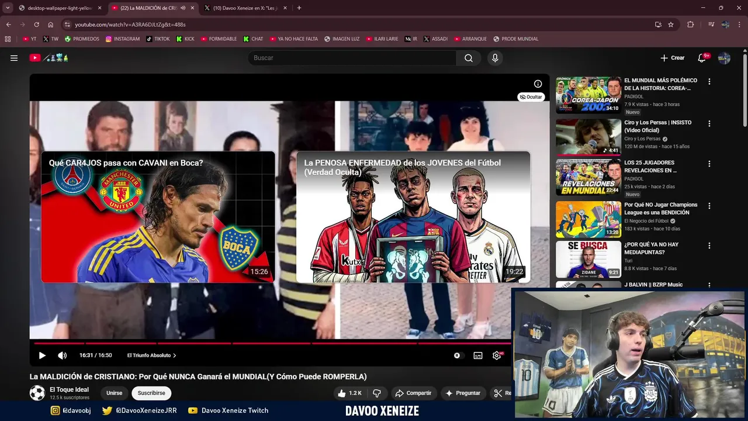Go to the browser home page

51,25
